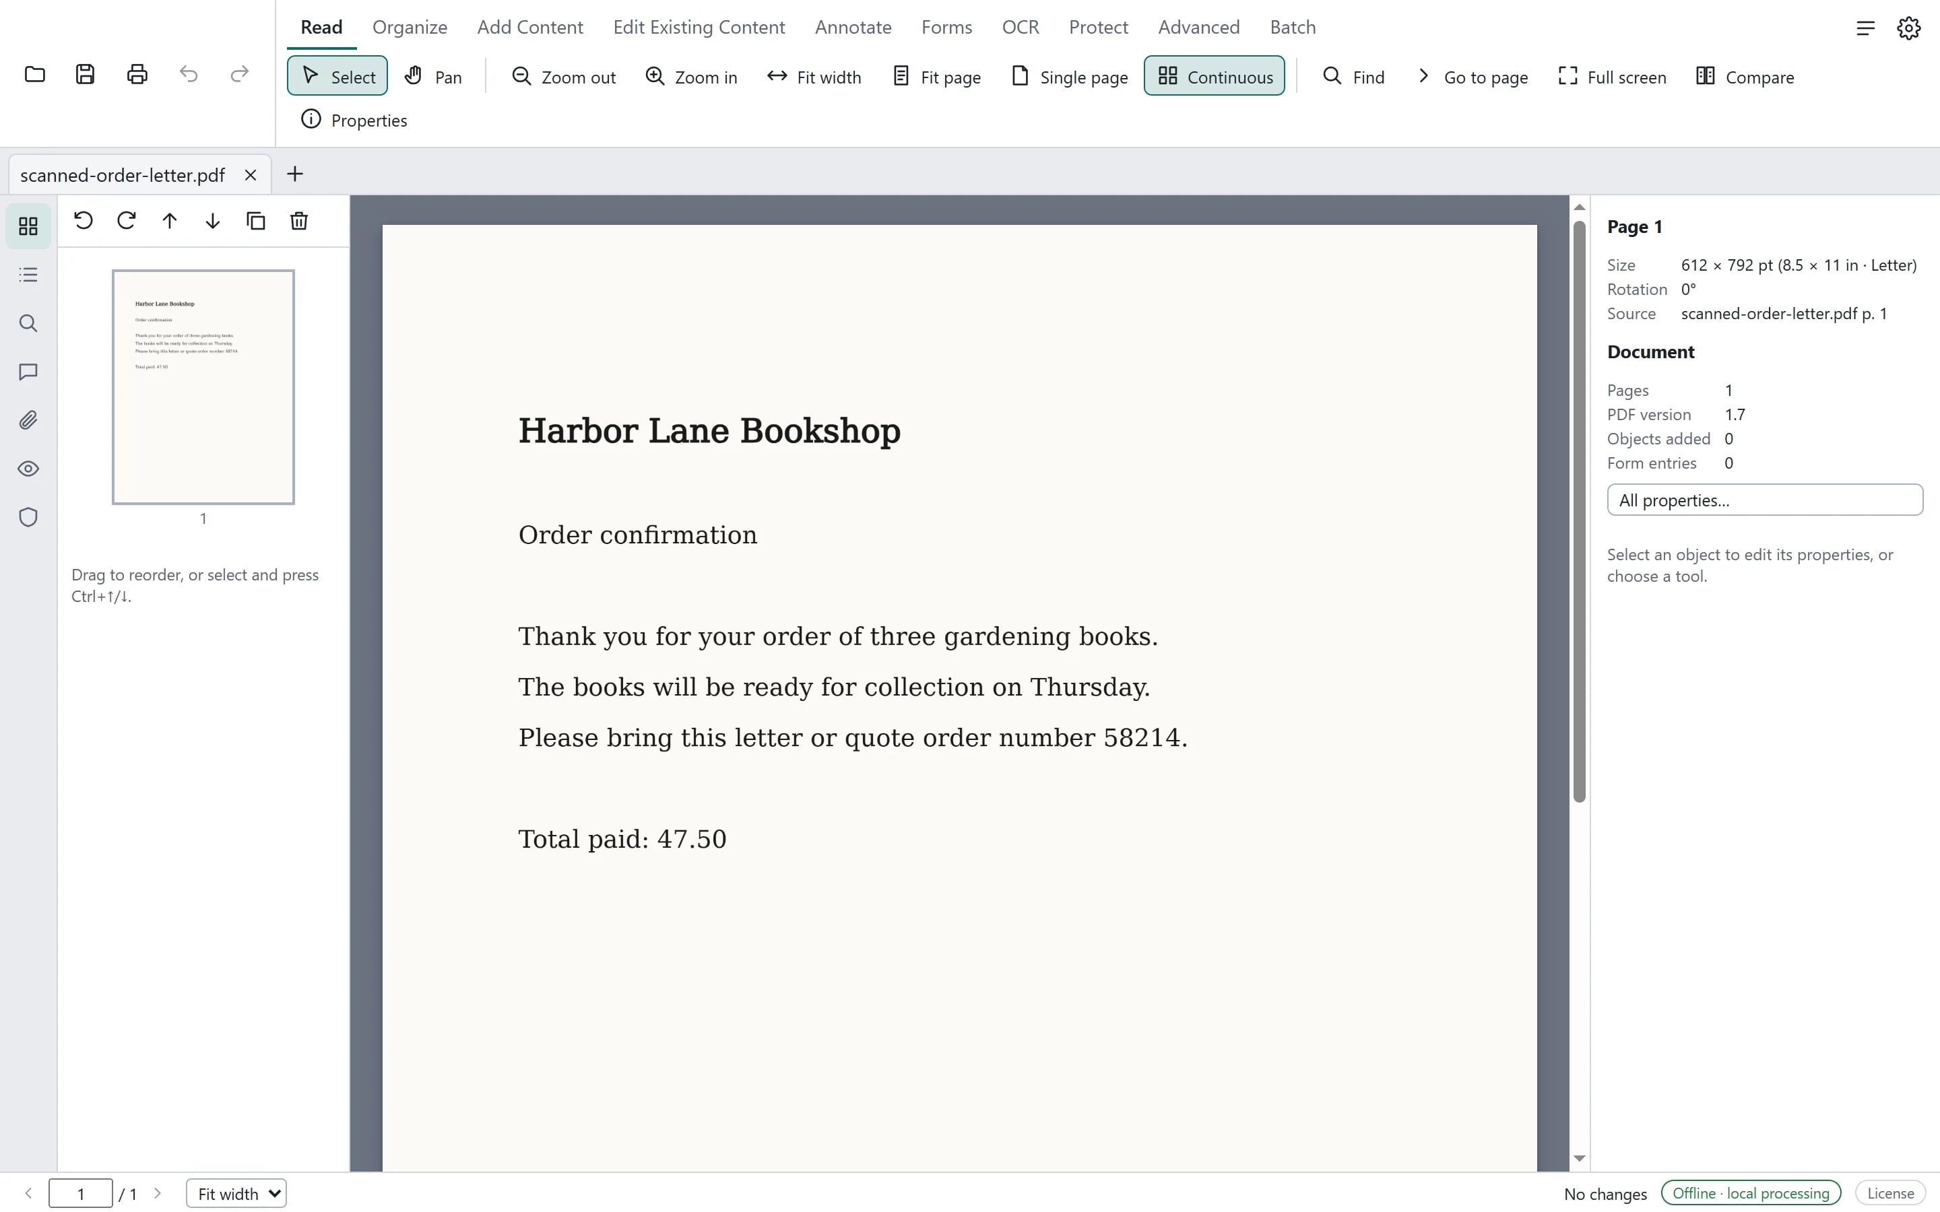This screenshot has height=1212, width=1940.
Task: Go to next page using bottom arrow
Action: 157,1192
